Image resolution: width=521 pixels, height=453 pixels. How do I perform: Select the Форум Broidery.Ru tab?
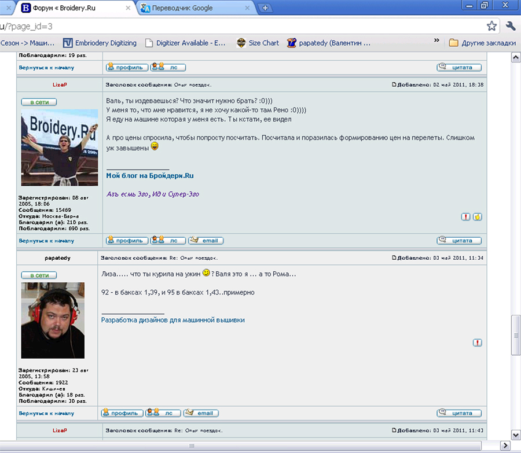tap(69, 8)
